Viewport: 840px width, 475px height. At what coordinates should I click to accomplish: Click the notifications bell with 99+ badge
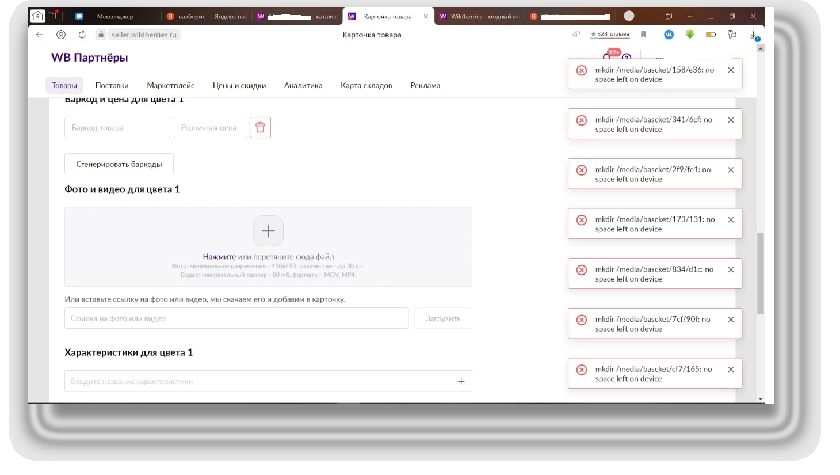(608, 56)
